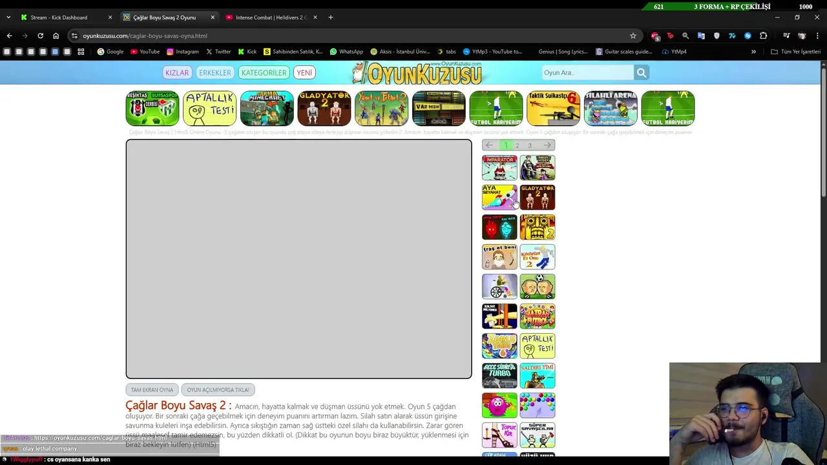Open the Beşiktaş Bursaspor Derbisi game thumbnail

(x=152, y=108)
